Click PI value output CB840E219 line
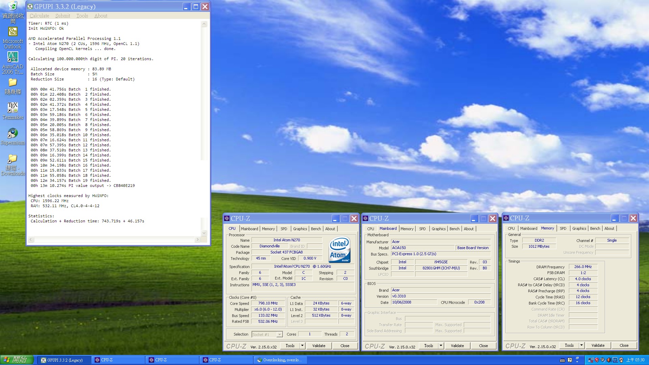This screenshot has width=649, height=365. tap(83, 186)
